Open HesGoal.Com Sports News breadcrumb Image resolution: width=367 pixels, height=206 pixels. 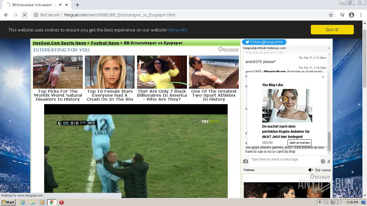[x=59, y=43]
